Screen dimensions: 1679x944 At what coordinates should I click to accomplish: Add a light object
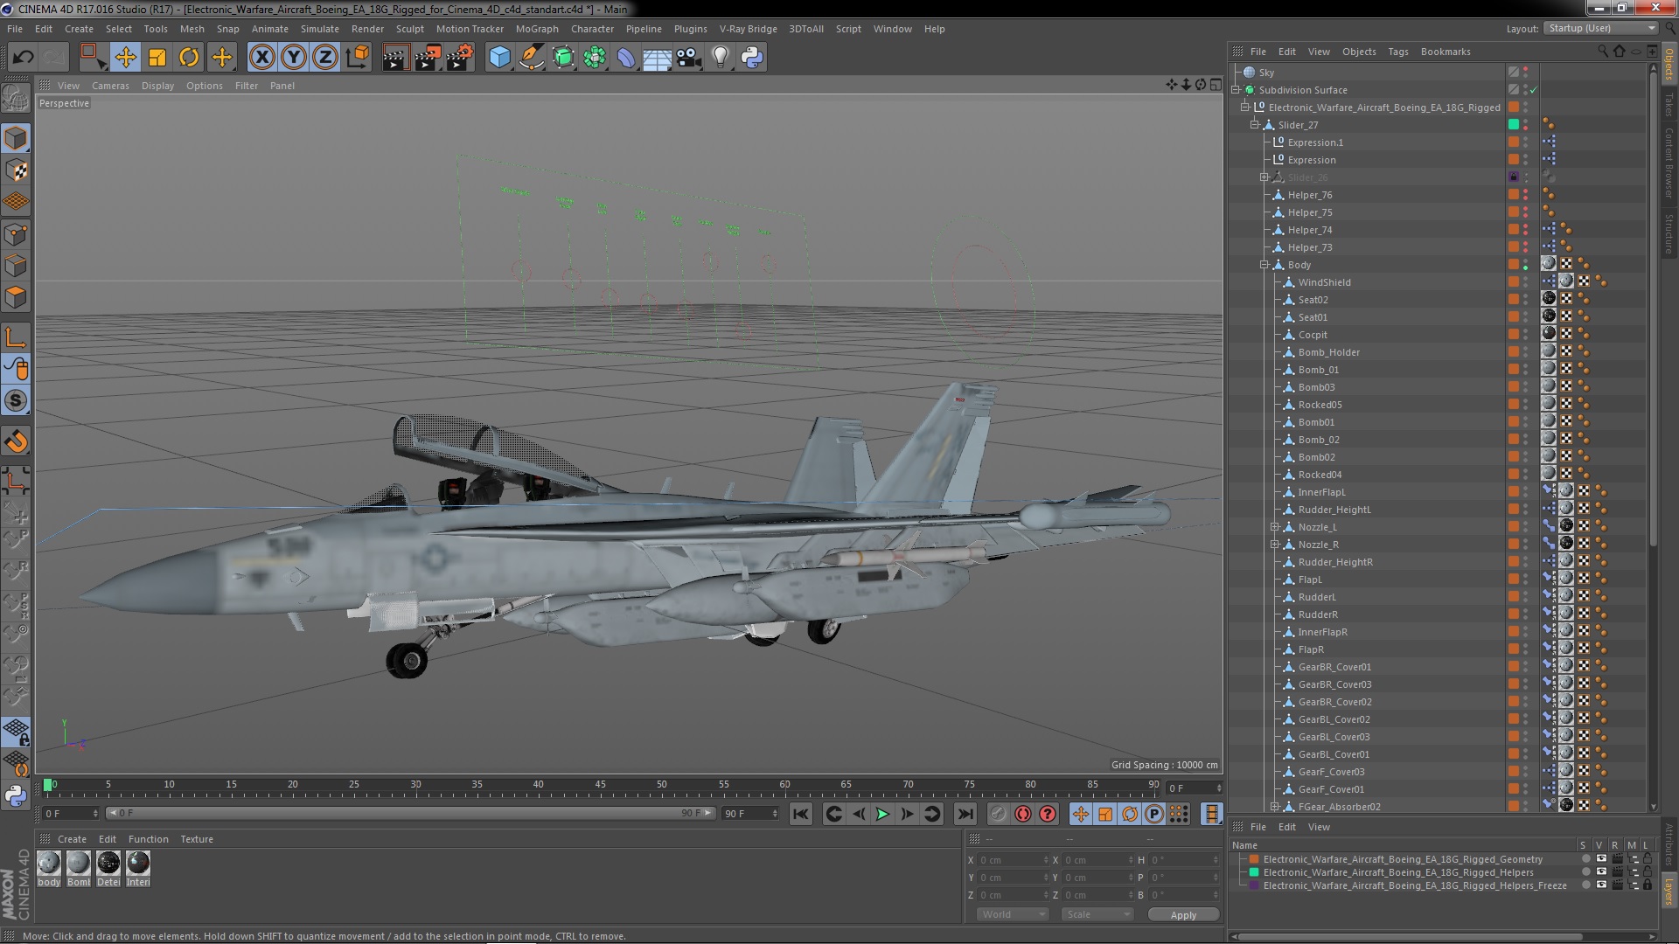tap(721, 58)
